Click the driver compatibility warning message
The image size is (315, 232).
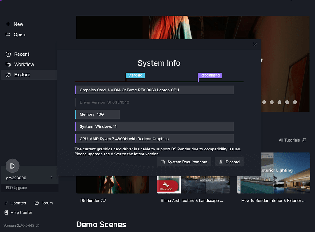coord(158,151)
